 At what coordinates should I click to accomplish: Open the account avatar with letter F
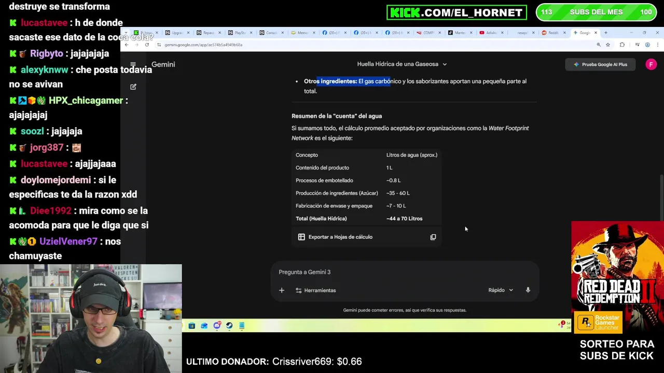point(651,64)
